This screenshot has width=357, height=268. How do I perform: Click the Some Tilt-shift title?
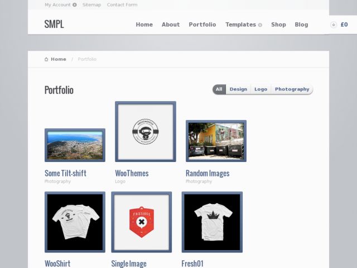pyautogui.click(x=65, y=174)
